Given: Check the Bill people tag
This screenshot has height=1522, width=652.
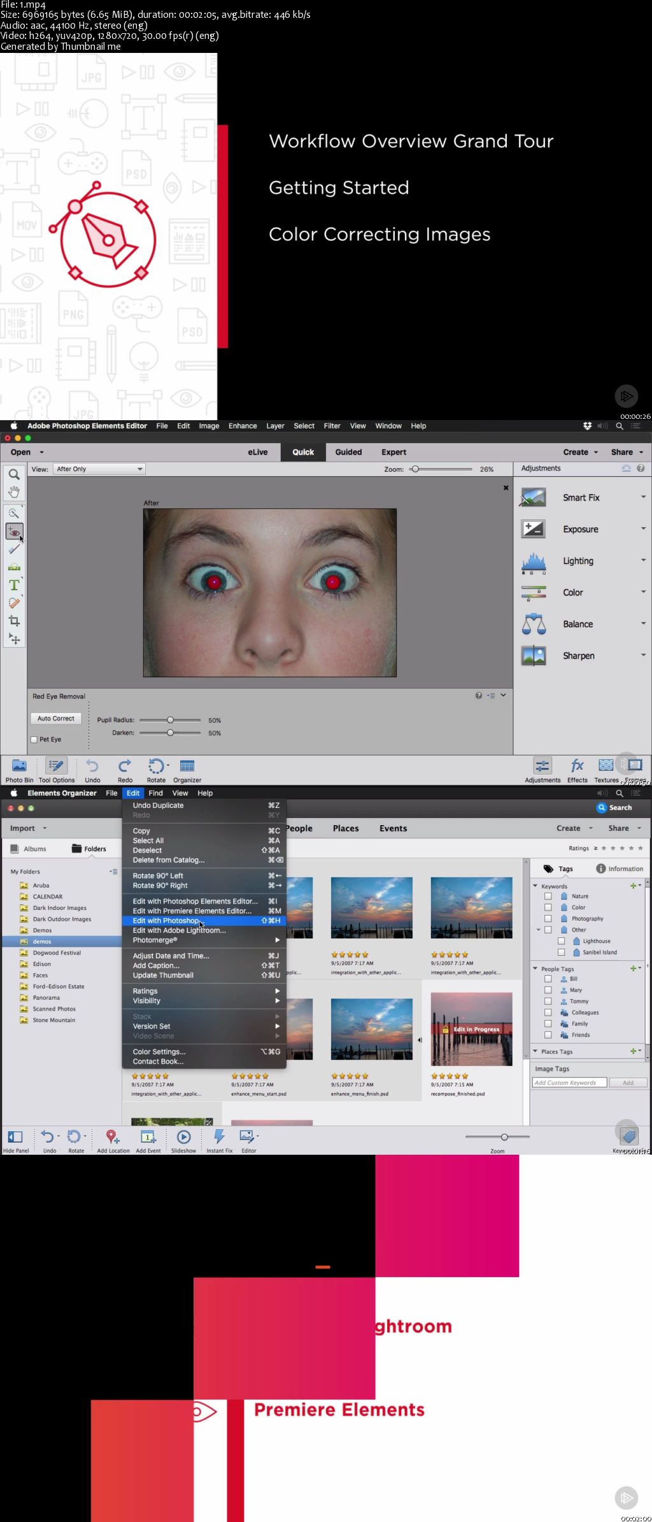Looking at the screenshot, I should 548,979.
